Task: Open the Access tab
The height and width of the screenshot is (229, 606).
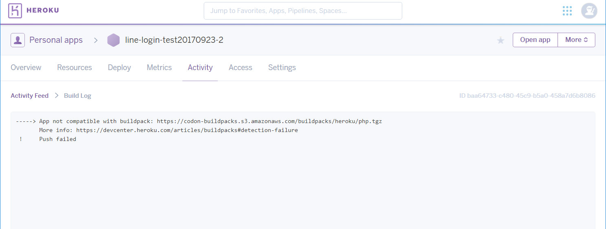Action: point(240,68)
